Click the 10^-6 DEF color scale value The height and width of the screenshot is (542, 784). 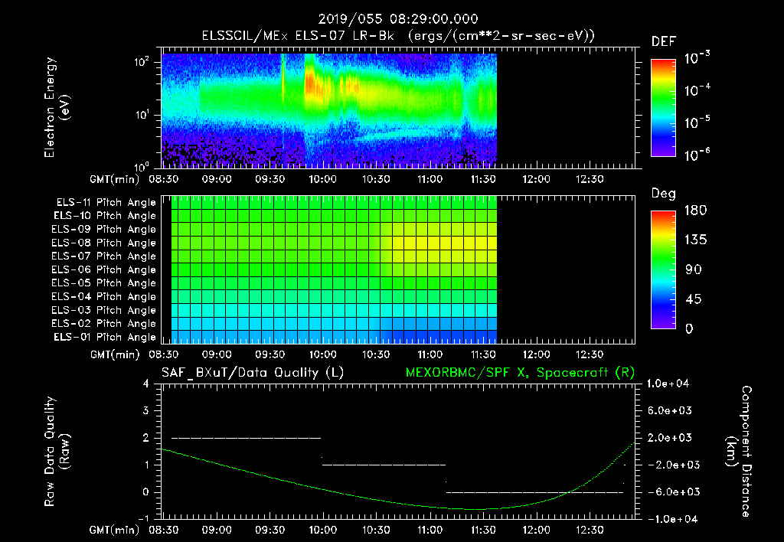(x=697, y=155)
